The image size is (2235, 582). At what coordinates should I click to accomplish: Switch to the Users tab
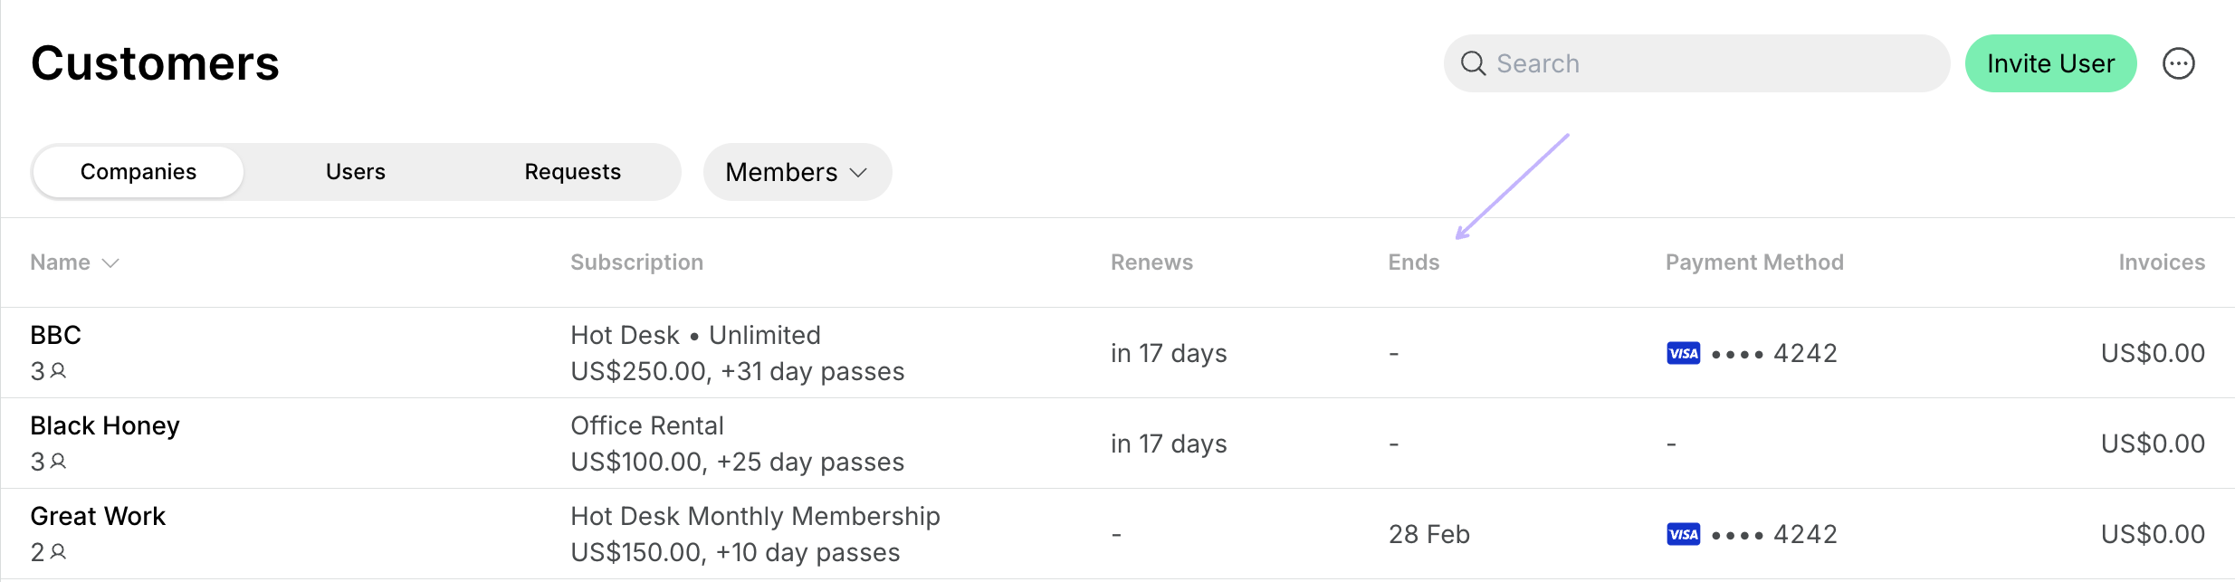[x=356, y=172]
